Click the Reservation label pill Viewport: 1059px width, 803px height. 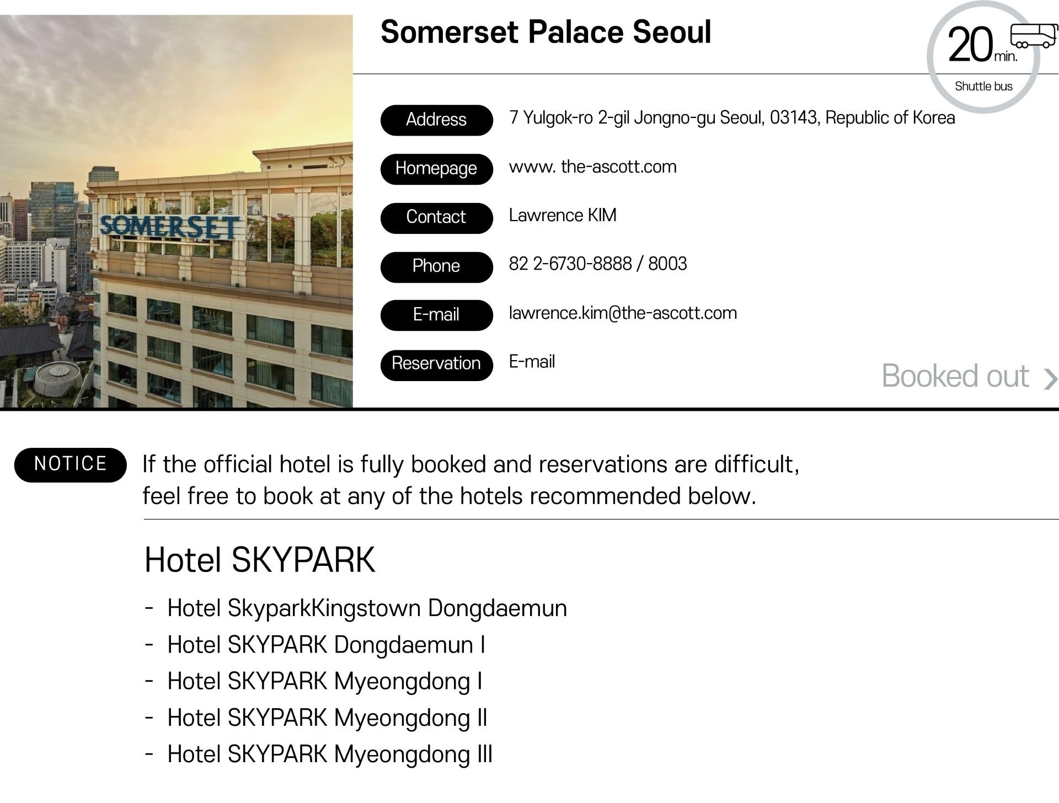click(436, 364)
